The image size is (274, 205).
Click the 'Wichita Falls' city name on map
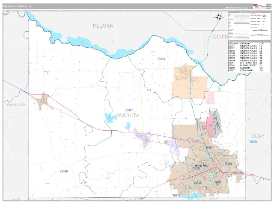201,165
